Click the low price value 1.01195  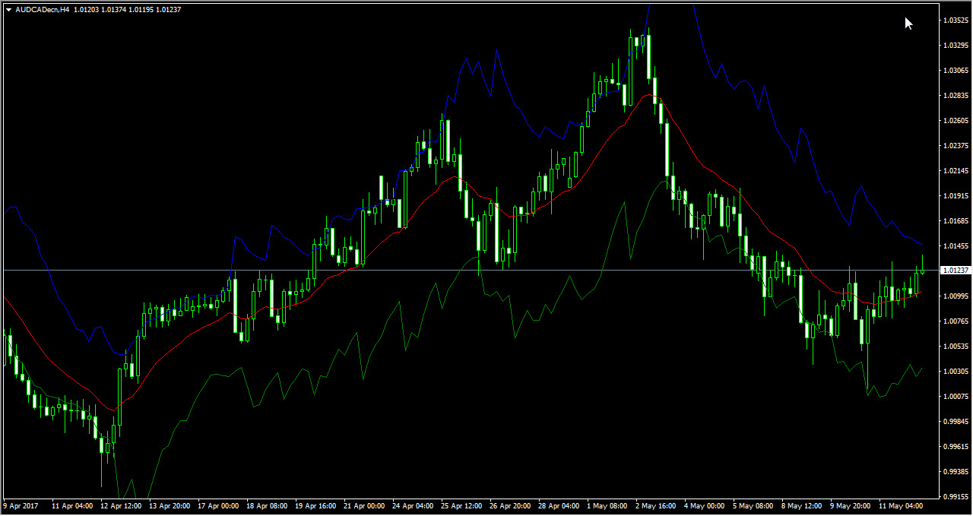(x=141, y=9)
